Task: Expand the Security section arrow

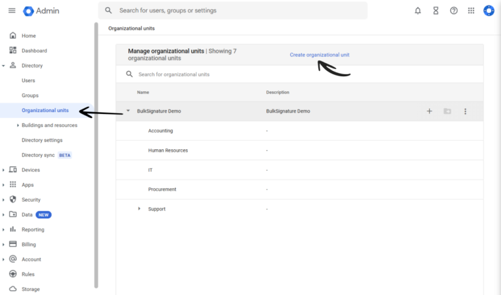Action: [3, 200]
